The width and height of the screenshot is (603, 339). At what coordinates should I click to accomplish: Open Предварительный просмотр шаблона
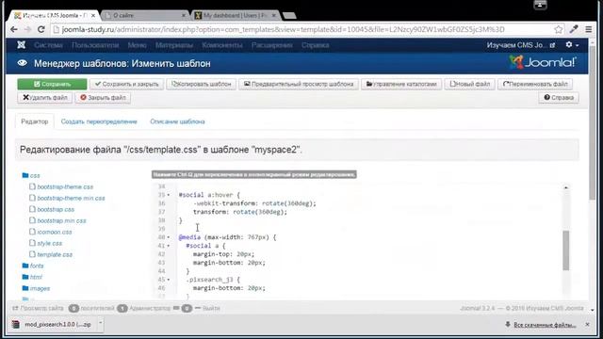pos(299,84)
